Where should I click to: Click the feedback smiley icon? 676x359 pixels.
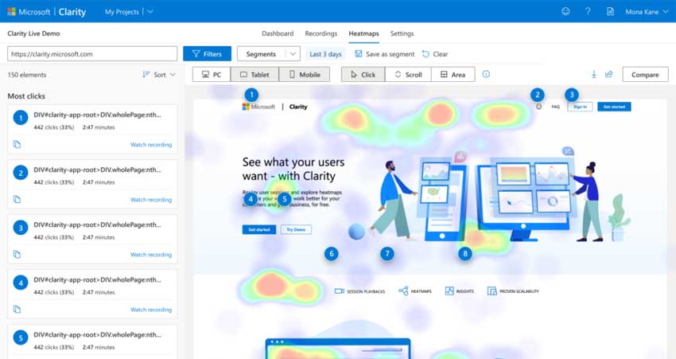(x=565, y=12)
